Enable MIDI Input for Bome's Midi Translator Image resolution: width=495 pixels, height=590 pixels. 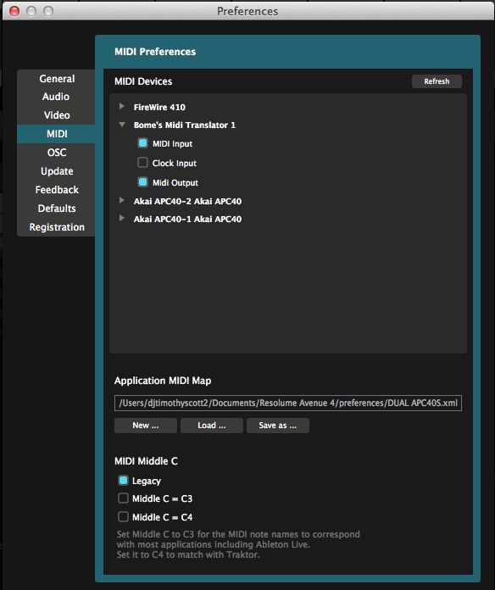[x=143, y=143]
